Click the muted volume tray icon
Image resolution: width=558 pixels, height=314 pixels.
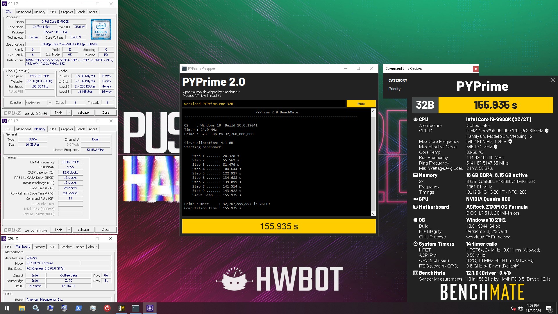(x=513, y=308)
